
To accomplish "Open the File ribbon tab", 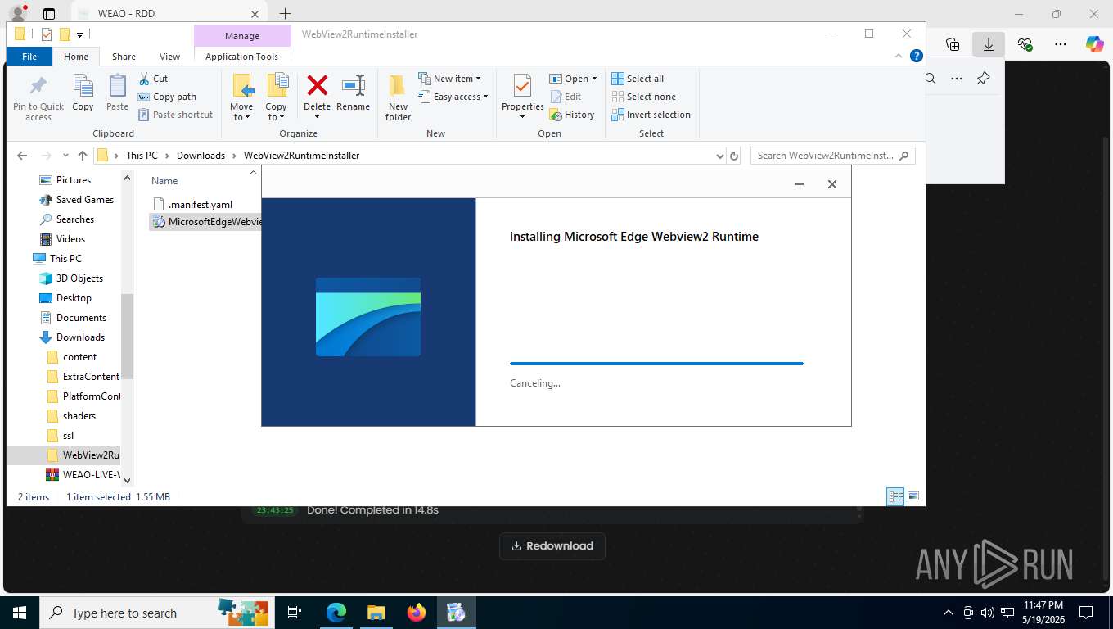I will pos(29,57).
